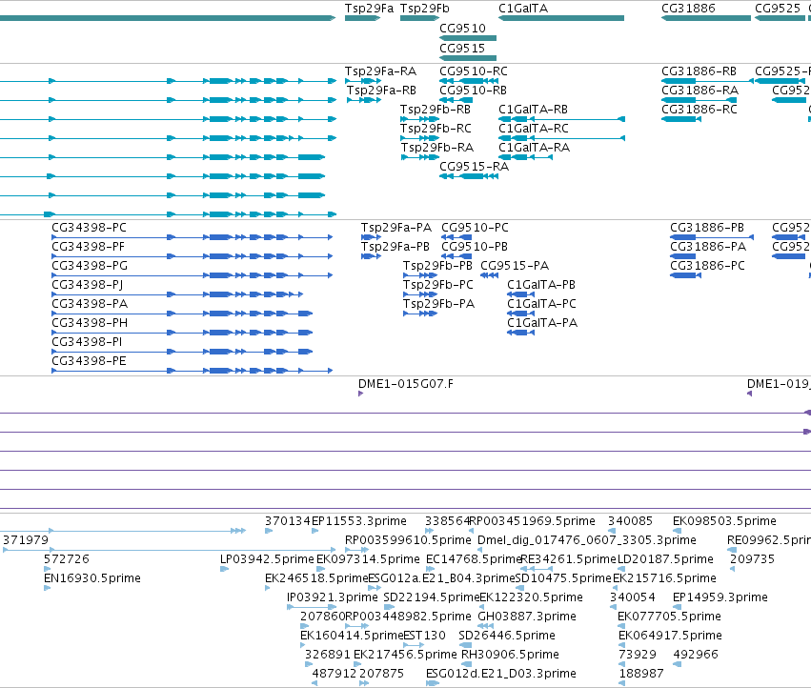Select the CG31886-PA protein
811x688 pixels.
tap(682, 256)
